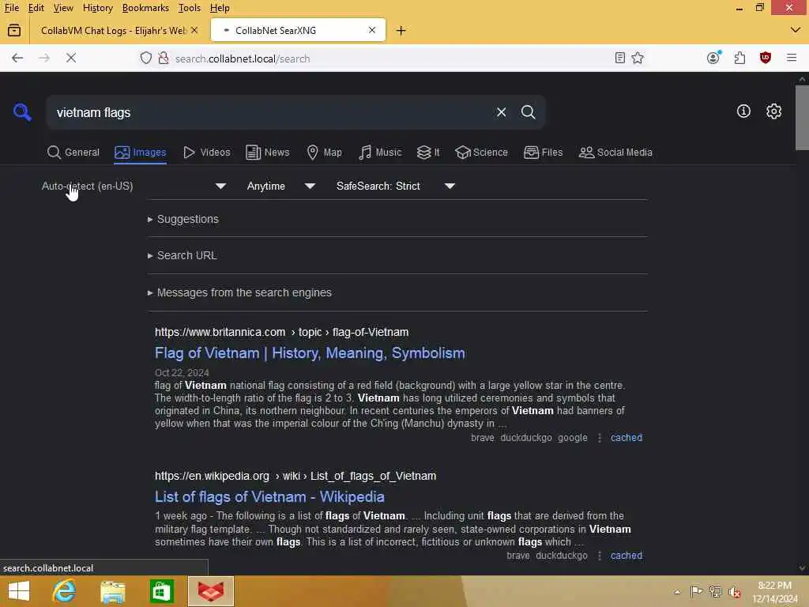809x607 pixels.
Task: Open the Windows Start button
Action: point(19,591)
